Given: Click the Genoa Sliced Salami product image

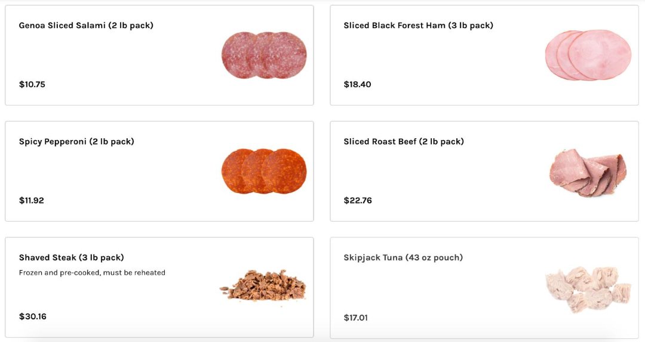Looking at the screenshot, I should (264, 55).
